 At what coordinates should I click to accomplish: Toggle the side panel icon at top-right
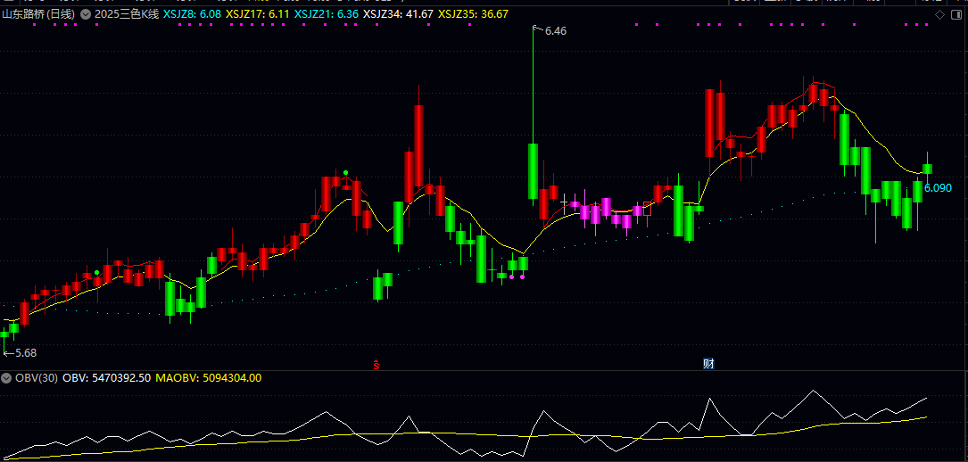click(x=955, y=14)
